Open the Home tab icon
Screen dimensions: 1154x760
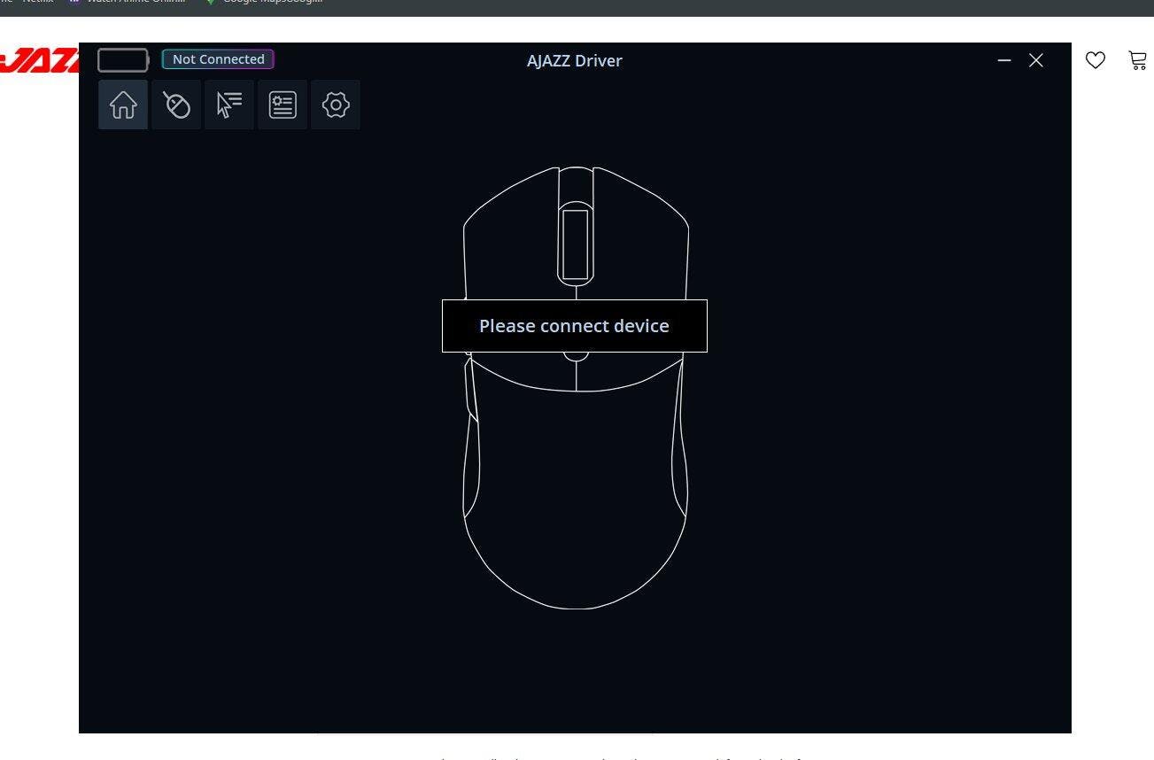(123, 105)
